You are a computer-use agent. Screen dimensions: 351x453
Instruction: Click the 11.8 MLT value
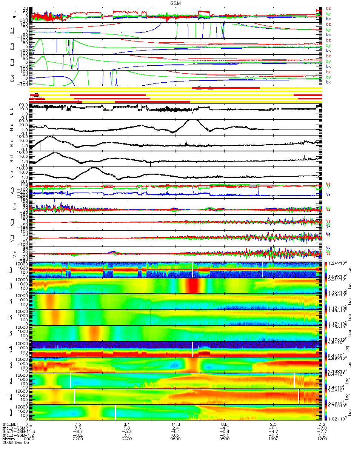[x=175, y=425]
